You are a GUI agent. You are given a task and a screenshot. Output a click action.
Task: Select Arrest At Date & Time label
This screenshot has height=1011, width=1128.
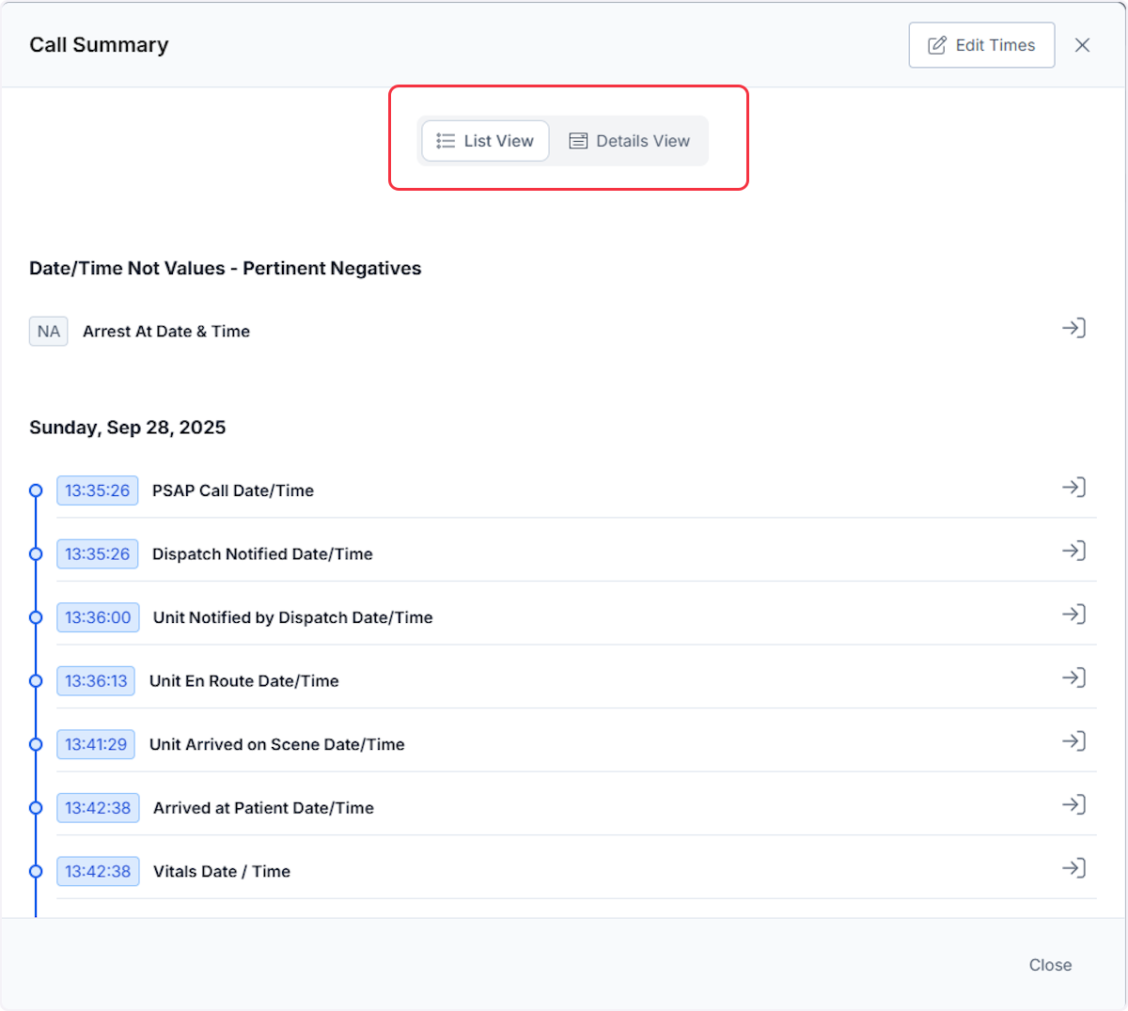pos(166,332)
